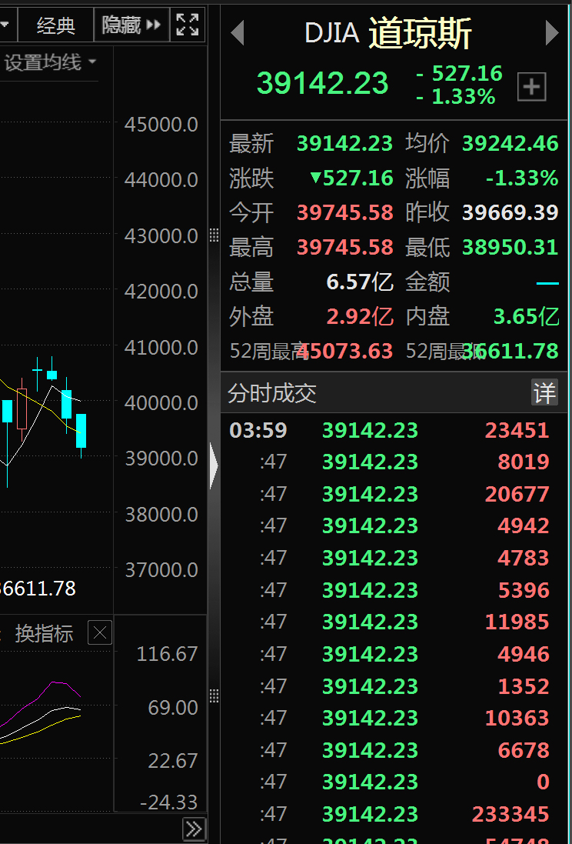
Task: Select the trade with volume 10363
Action: tap(394, 718)
